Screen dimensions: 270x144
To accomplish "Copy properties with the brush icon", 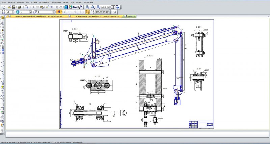I will pos(47,7).
